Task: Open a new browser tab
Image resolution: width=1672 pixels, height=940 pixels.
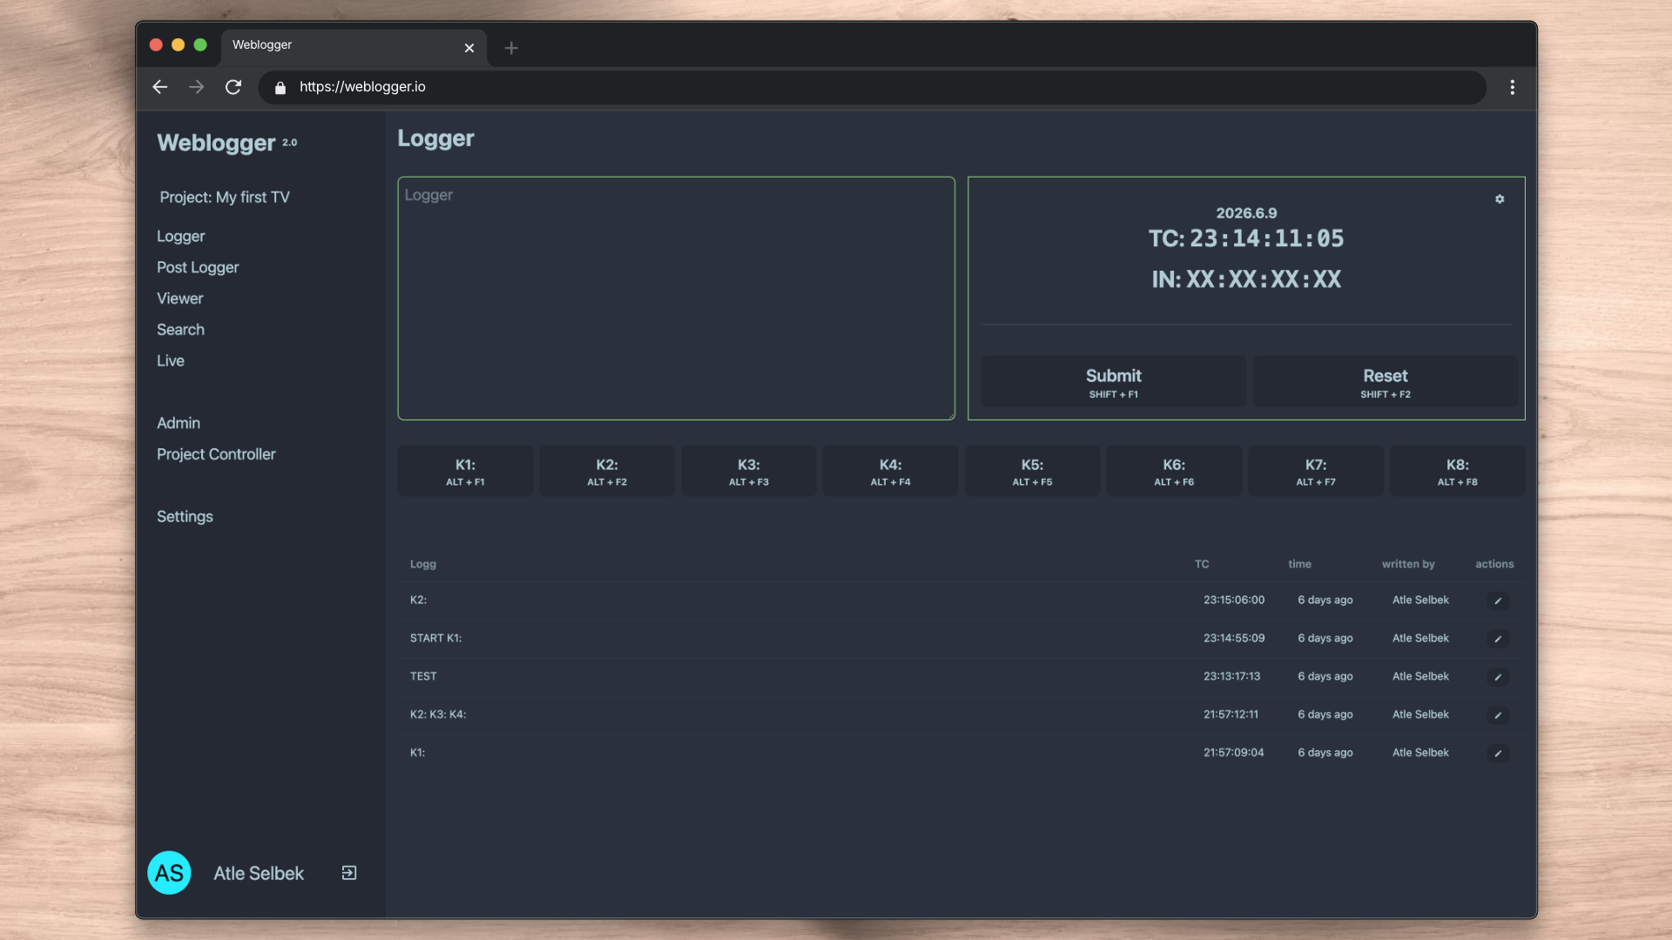Action: pyautogui.click(x=511, y=48)
